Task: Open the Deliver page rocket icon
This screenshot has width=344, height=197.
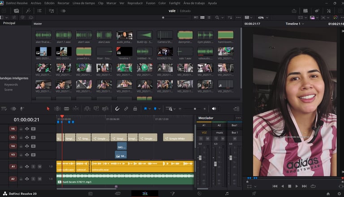Action: tap(254, 193)
